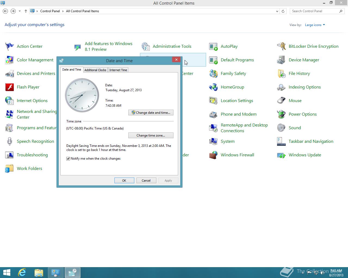Open the recent locations dropdown arrow
Image resolution: width=348 pixels, height=278 pixels.
pyautogui.click(x=20, y=11)
